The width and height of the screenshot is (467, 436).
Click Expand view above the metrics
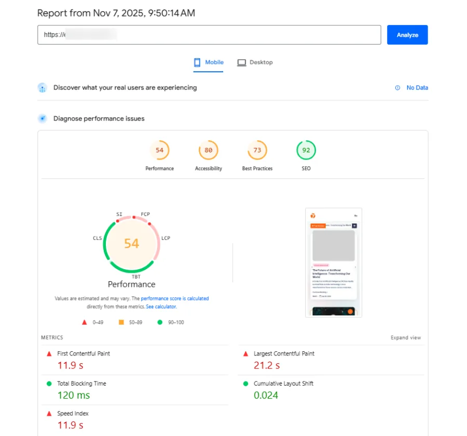click(406, 337)
